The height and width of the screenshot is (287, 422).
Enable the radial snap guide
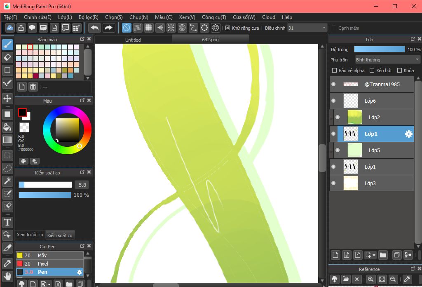[x=171, y=28]
